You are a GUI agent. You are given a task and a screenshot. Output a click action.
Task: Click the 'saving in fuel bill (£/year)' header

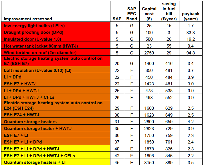coord(169,11)
